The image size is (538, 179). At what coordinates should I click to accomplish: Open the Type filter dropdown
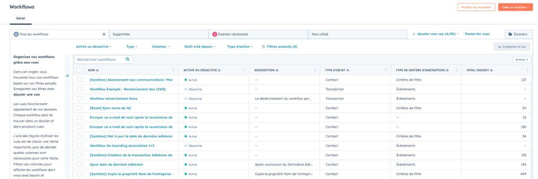pos(132,47)
